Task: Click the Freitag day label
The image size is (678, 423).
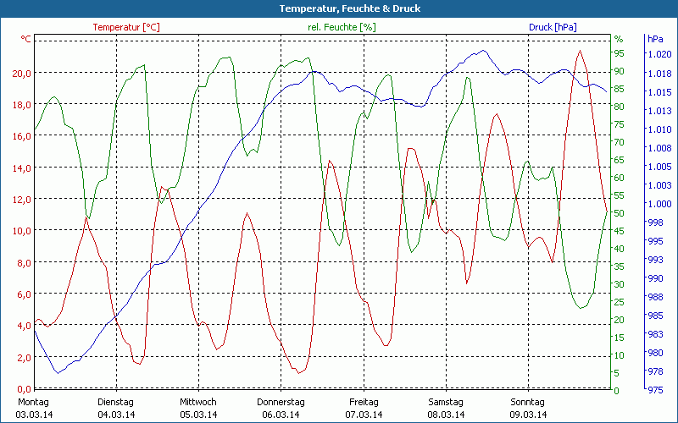Action: point(364,402)
